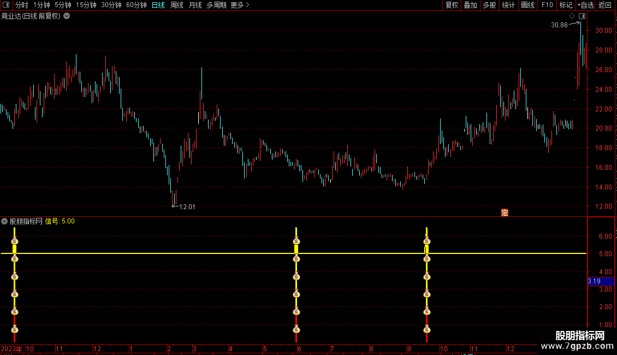Open F10 company information
617x355 pixels.
(547, 5)
